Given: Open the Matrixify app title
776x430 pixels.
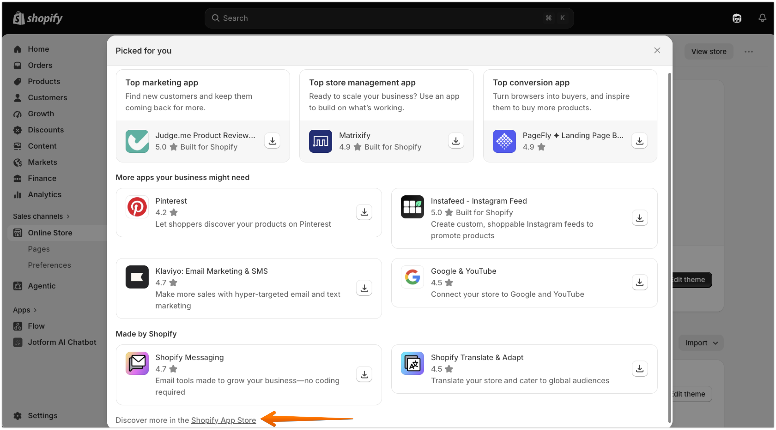Looking at the screenshot, I should (355, 135).
